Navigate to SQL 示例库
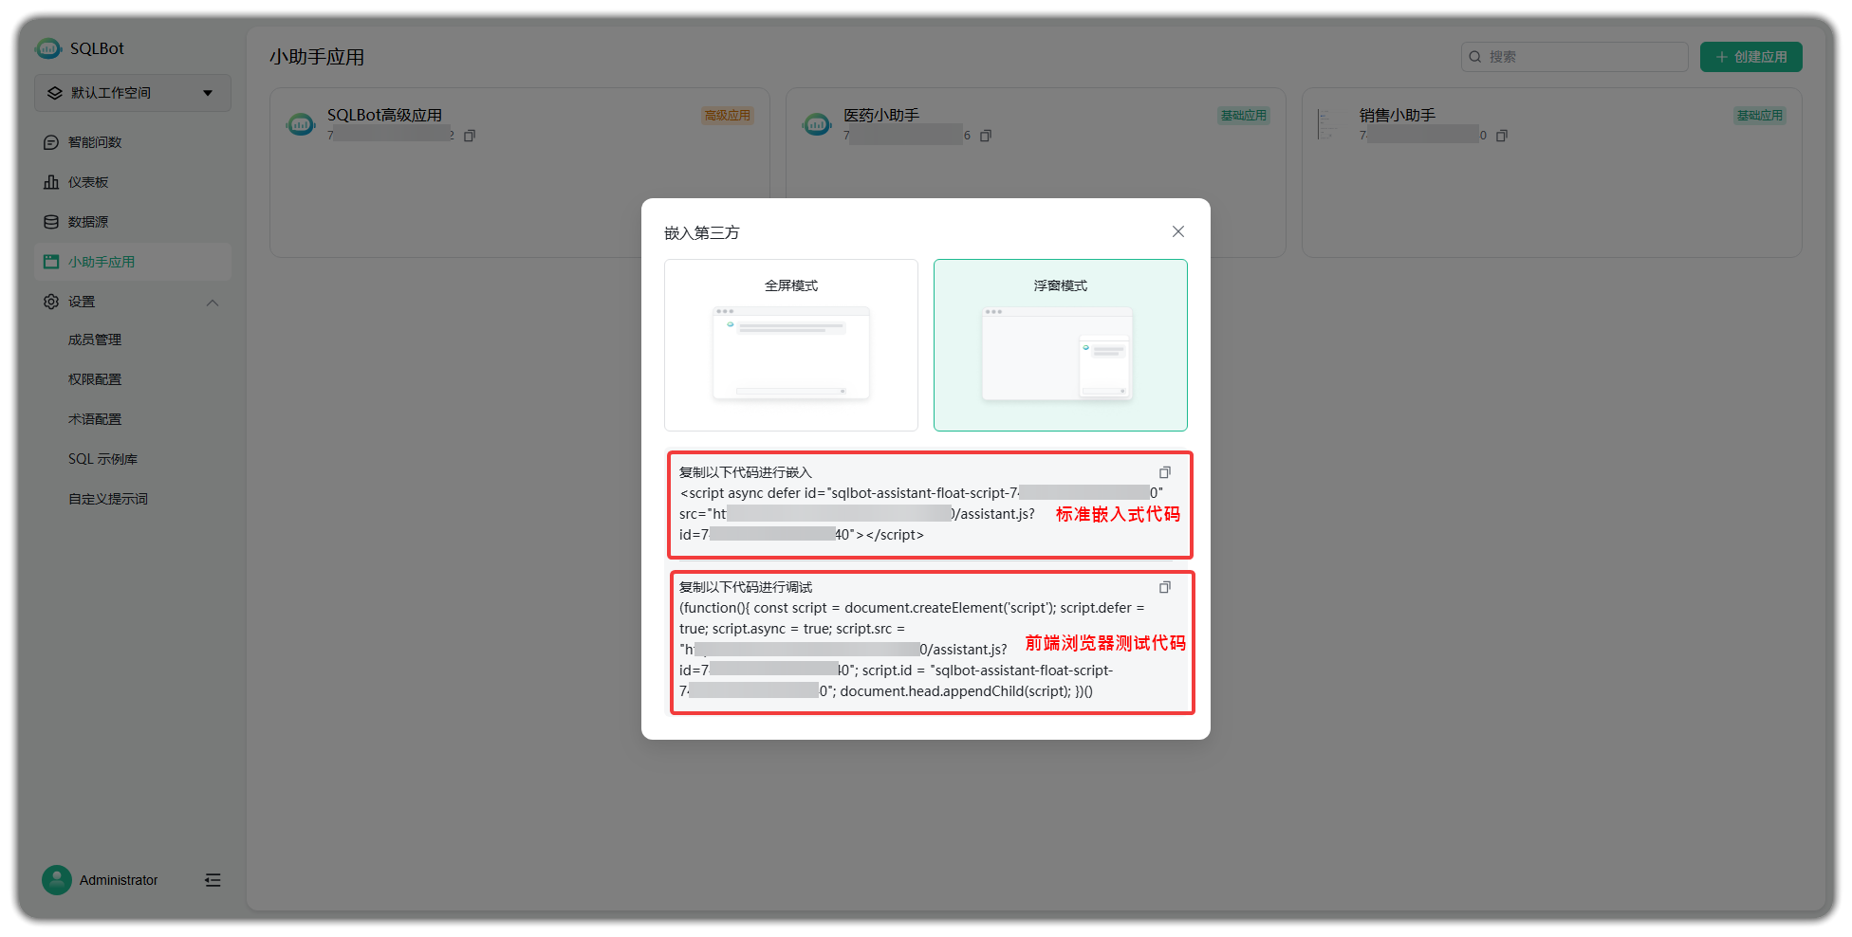1852x937 pixels. click(102, 458)
